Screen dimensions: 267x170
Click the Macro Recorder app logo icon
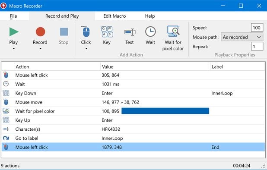(3, 6)
